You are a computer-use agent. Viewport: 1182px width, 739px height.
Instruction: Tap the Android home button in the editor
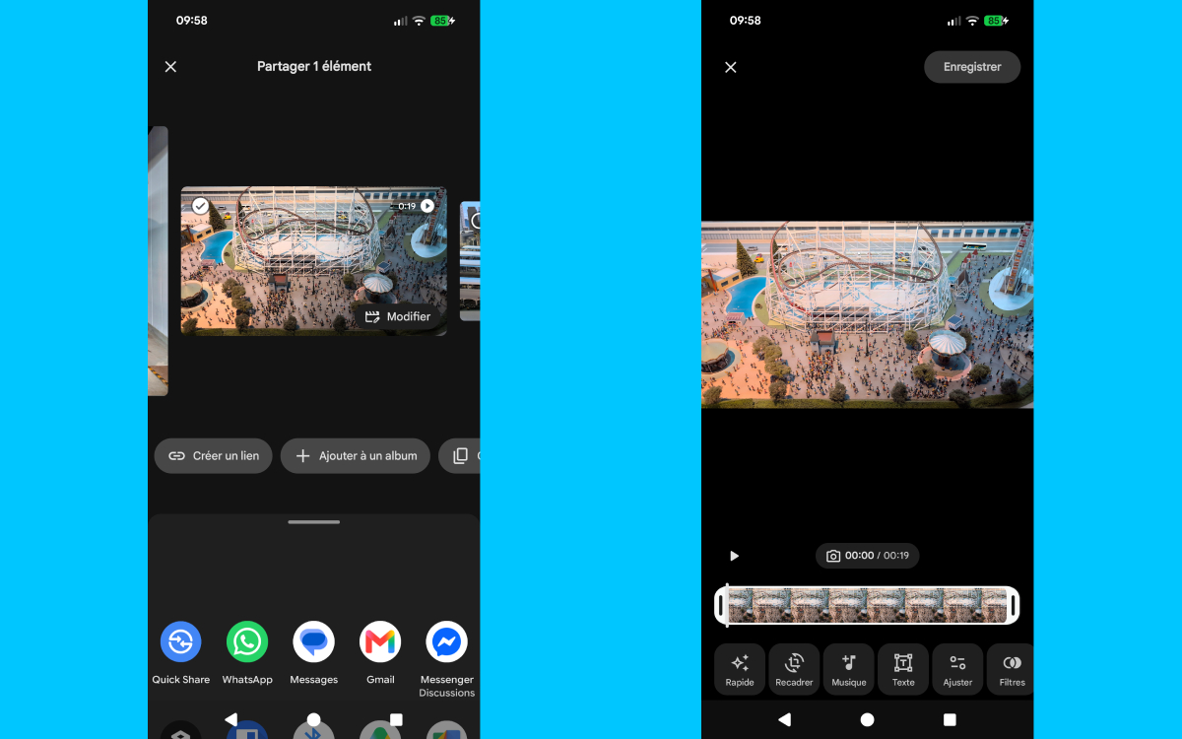(x=867, y=720)
